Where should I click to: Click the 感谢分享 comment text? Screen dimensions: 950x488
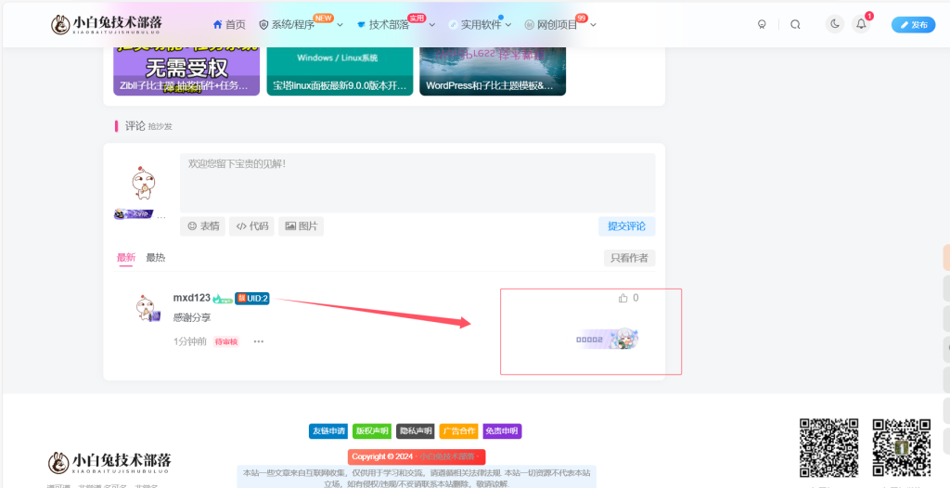click(192, 317)
